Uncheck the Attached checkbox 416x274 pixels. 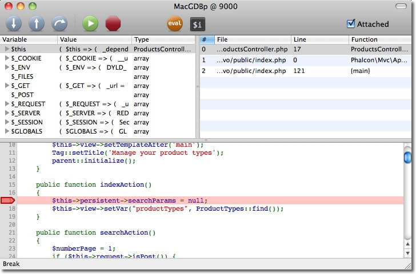(351, 24)
